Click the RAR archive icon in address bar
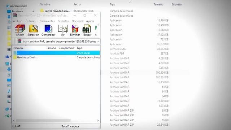The height and width of the screenshot is (130, 231). pyautogui.click(x=19, y=42)
